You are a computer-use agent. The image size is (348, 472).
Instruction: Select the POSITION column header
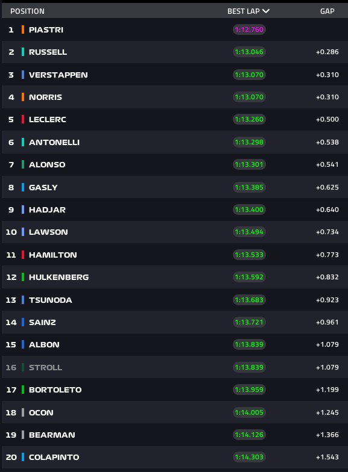click(x=27, y=11)
